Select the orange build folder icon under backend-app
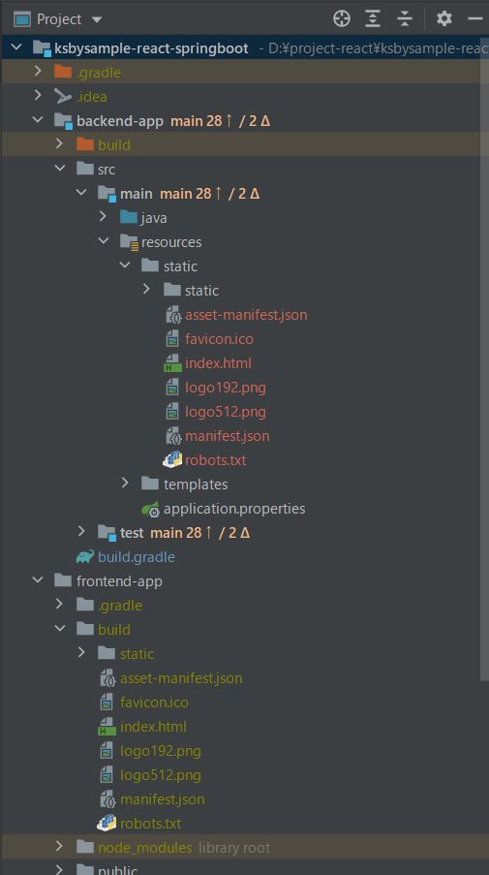 tap(85, 144)
